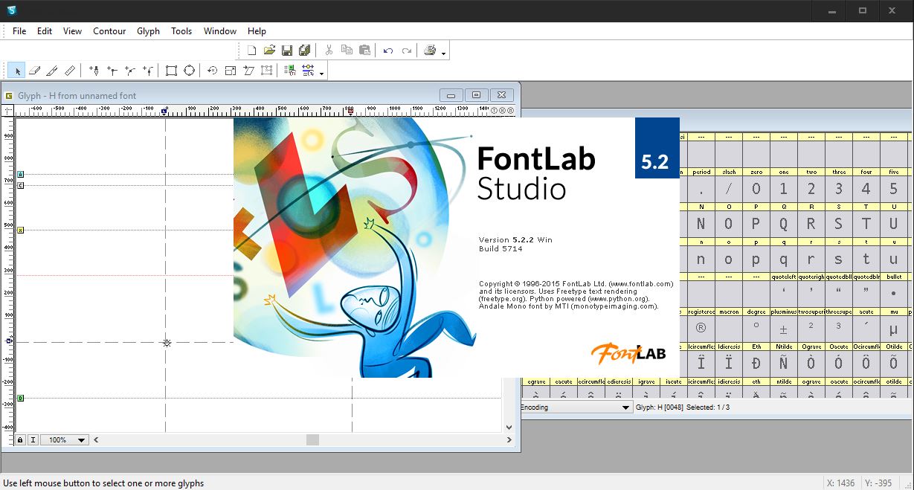Select the add tangent point tool

point(148,71)
